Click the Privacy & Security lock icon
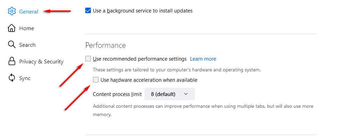This screenshot has width=337, height=140. pos(11,61)
